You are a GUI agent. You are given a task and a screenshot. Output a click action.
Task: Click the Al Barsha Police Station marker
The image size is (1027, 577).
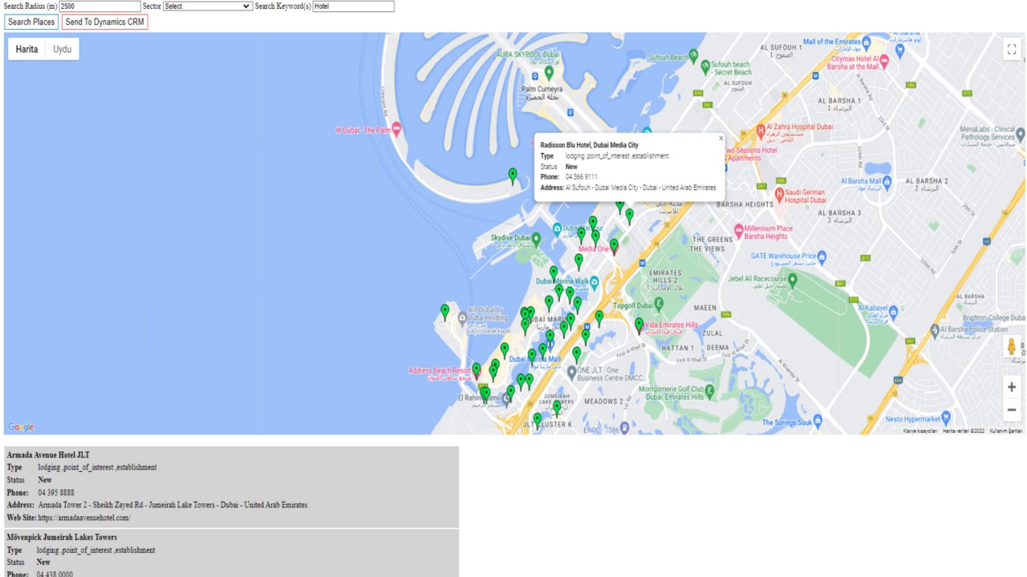tap(933, 329)
